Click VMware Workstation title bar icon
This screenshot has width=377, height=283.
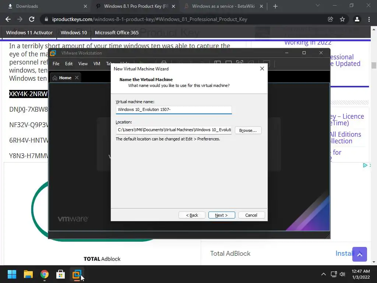[x=53, y=53]
